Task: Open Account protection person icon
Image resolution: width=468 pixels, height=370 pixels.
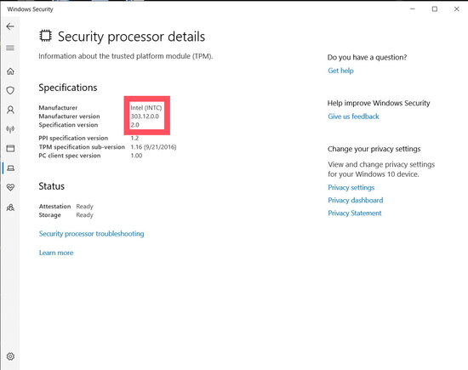Action: click(x=10, y=110)
